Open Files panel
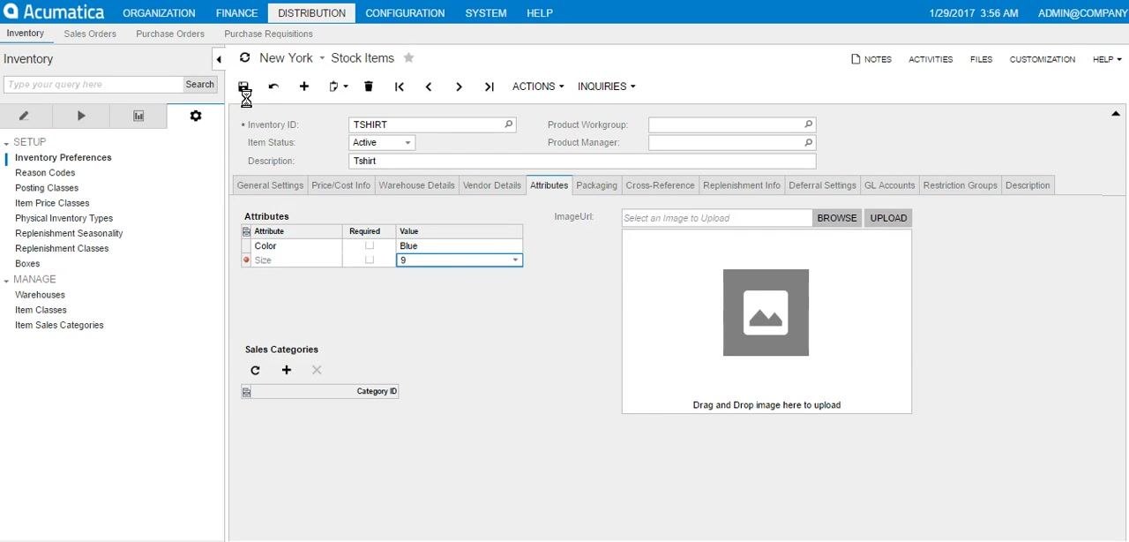This screenshot has height=542, width=1129. click(x=981, y=59)
